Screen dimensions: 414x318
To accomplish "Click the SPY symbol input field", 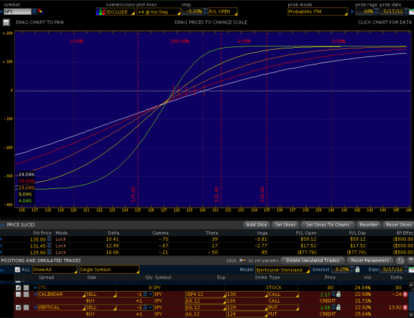I will pos(16,11).
